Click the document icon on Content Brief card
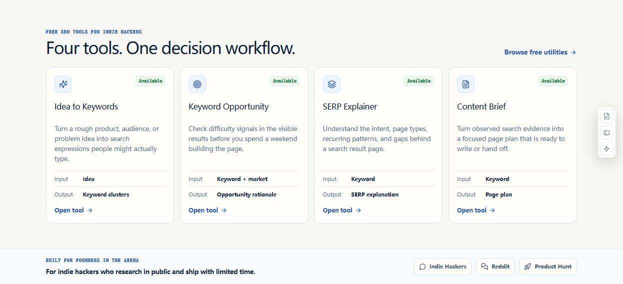This screenshot has width=623, height=284. 465,84
